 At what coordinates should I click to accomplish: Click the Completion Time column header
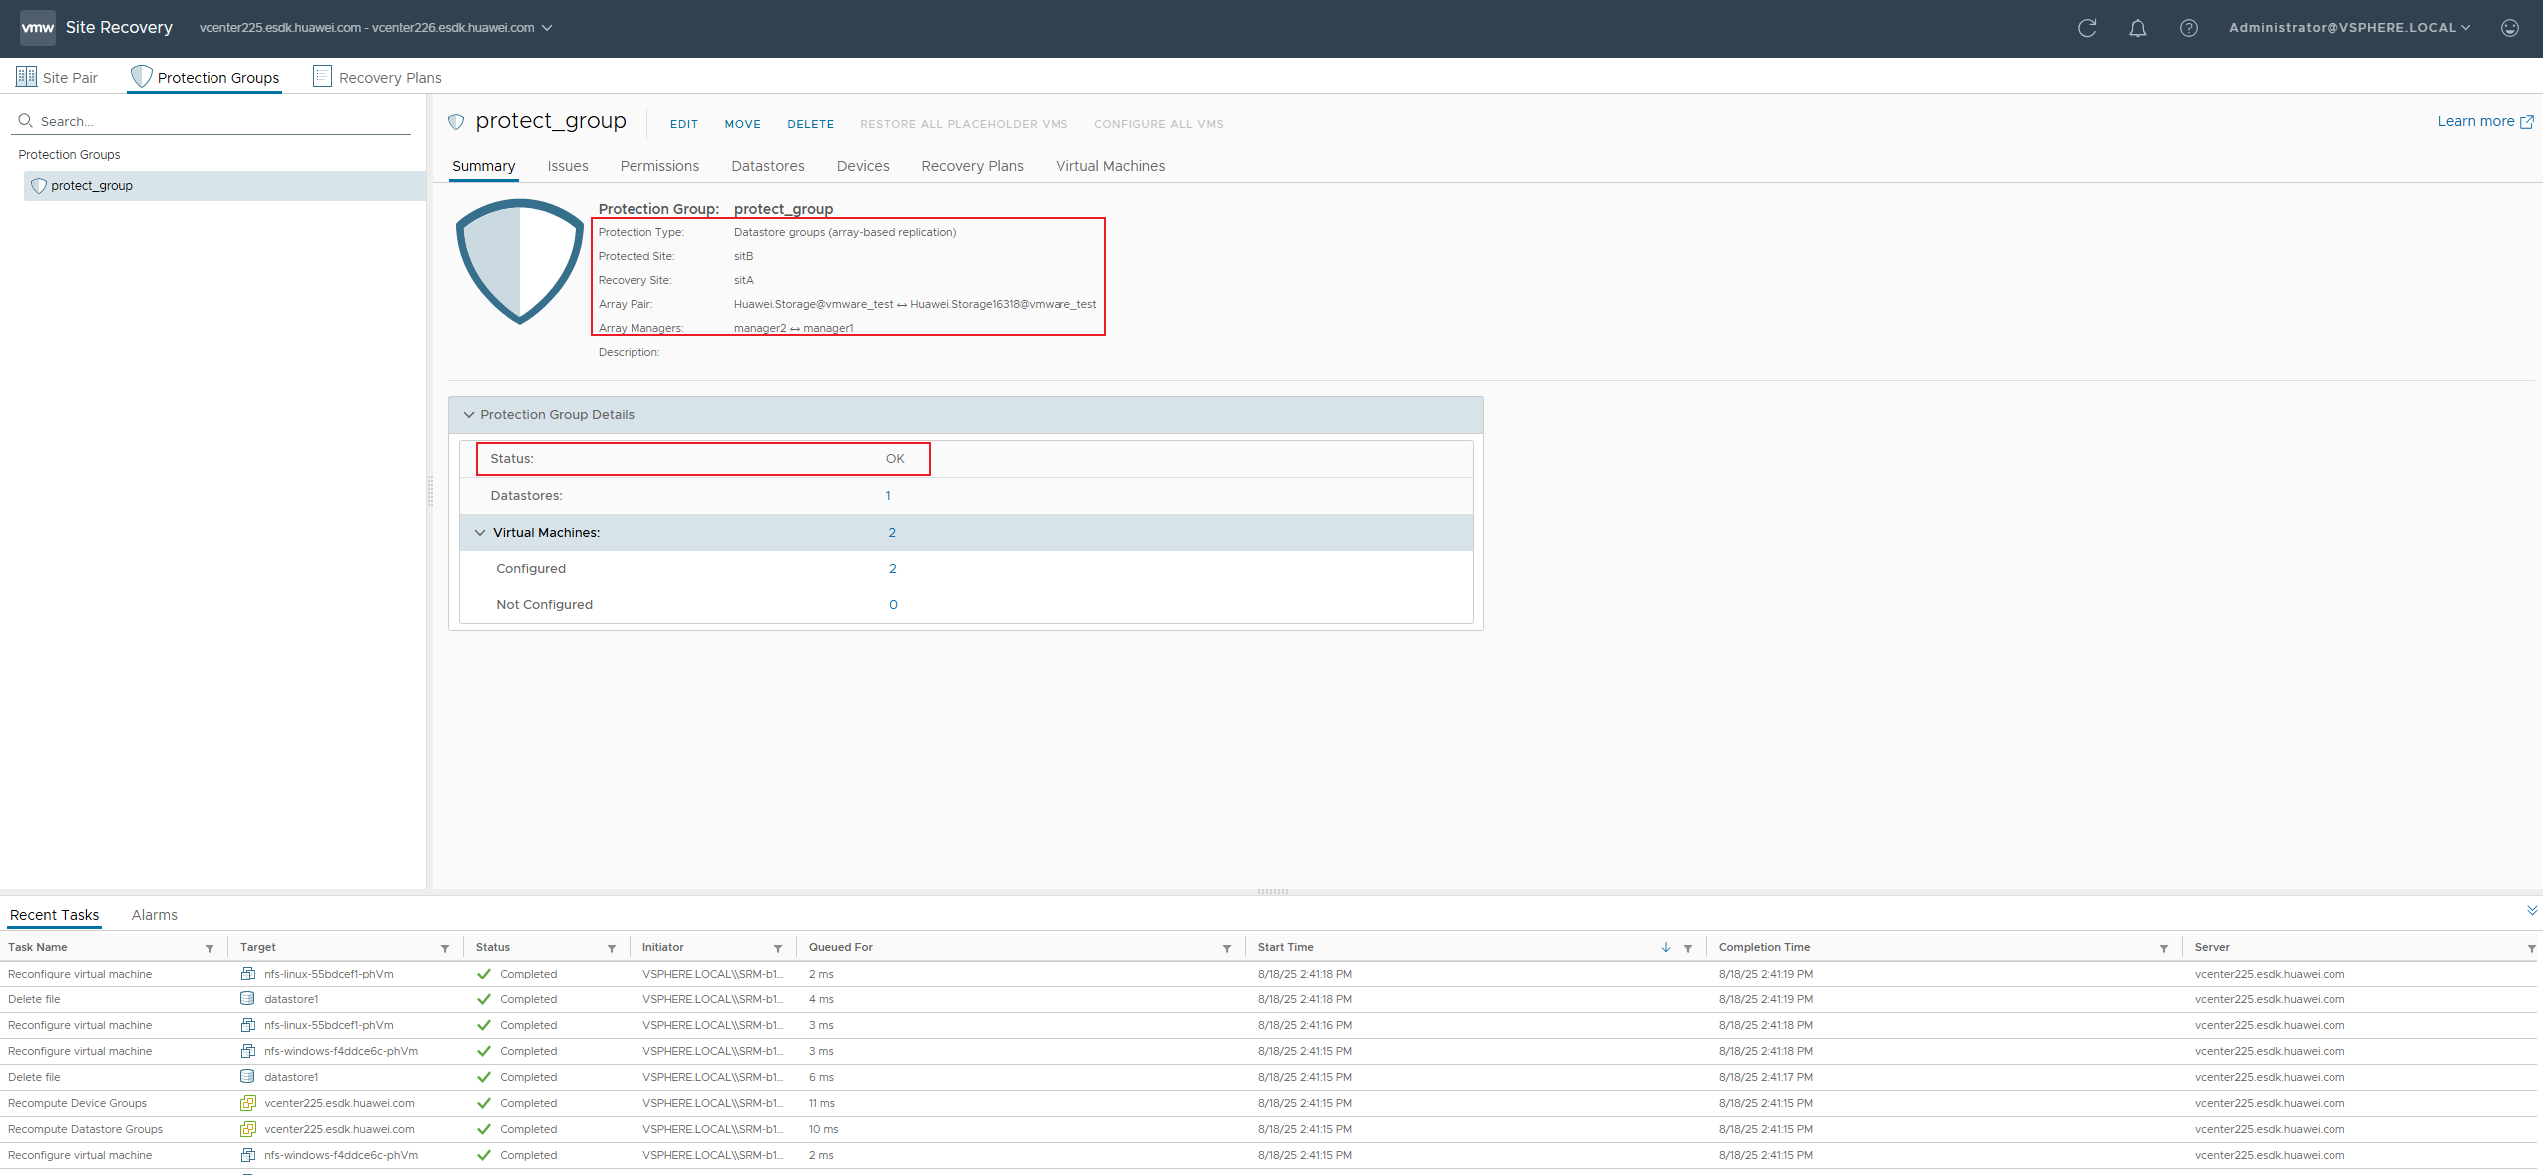(x=1764, y=947)
